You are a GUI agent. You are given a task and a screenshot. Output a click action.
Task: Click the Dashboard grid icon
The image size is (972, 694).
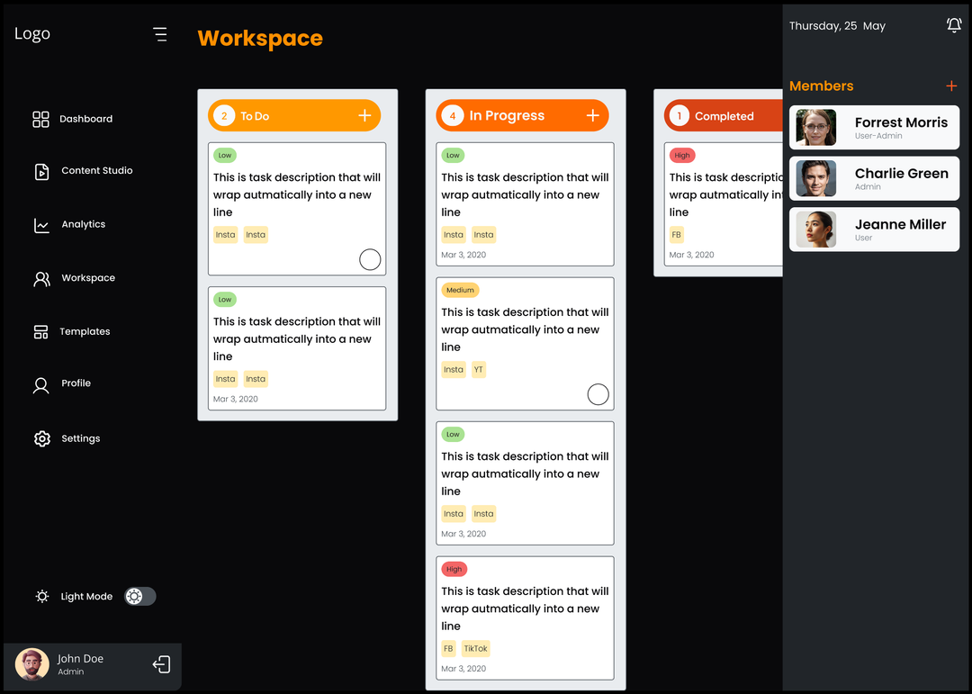(40, 119)
